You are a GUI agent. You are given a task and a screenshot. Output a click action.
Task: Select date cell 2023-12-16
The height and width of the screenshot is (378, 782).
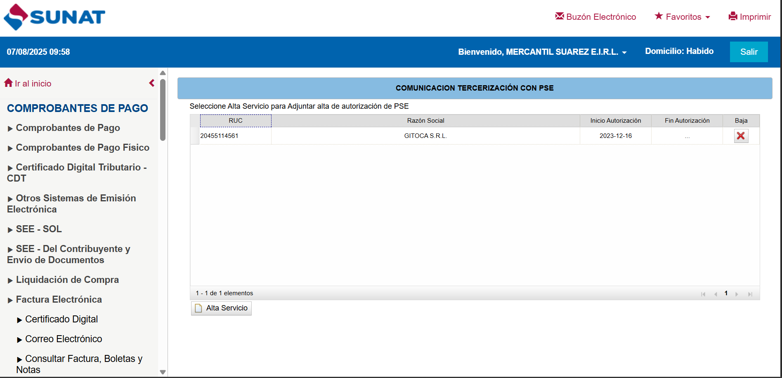tap(616, 136)
